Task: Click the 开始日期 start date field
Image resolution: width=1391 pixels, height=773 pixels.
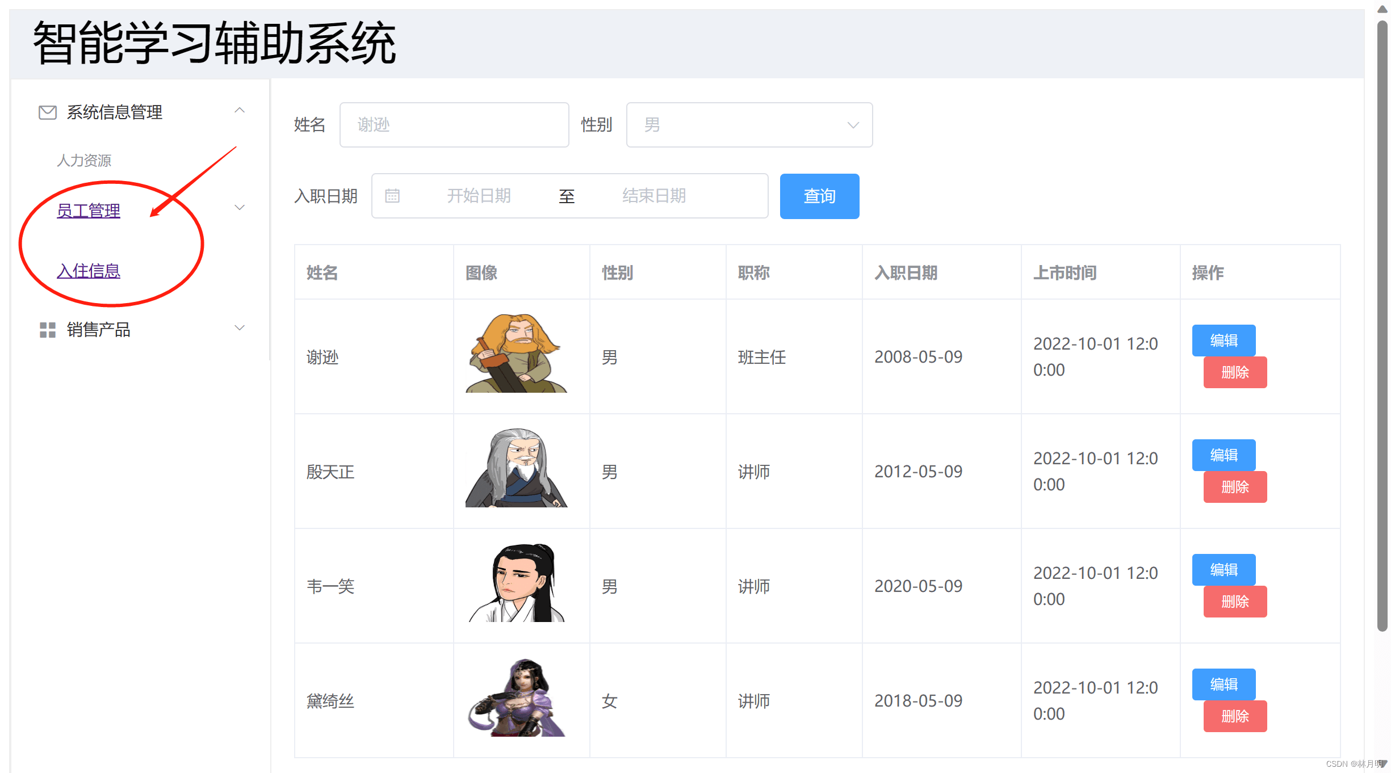Action: [x=479, y=196]
